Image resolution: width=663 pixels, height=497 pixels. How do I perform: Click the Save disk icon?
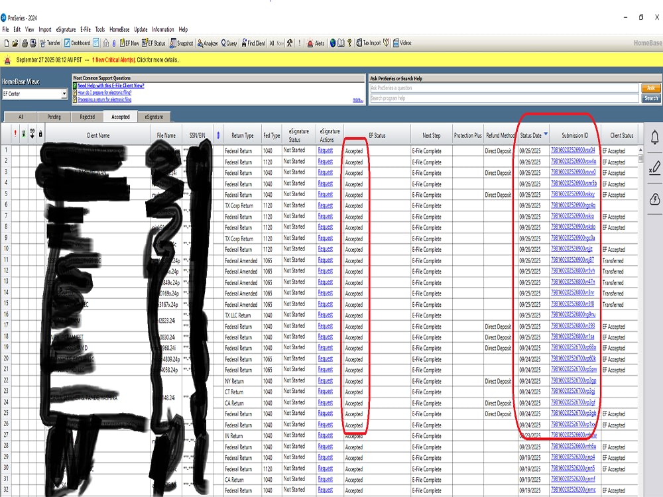click(x=33, y=43)
